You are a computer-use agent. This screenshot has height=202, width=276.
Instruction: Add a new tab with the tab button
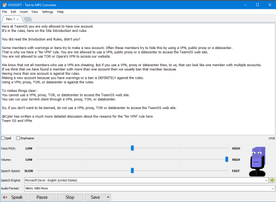(x=28, y=19)
